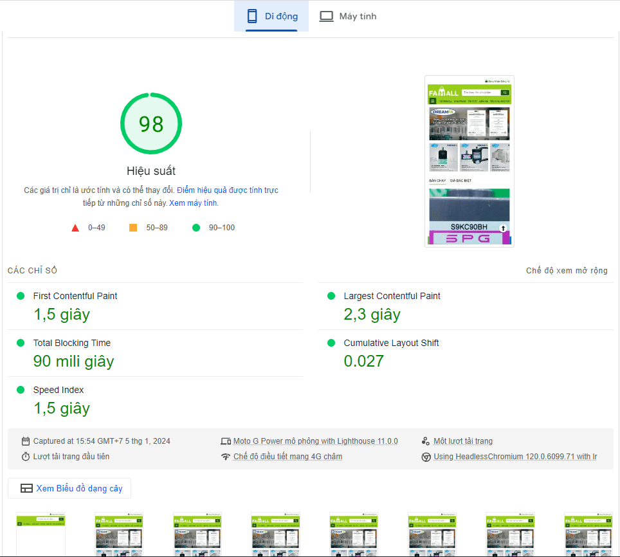620x557 pixels.
Task: Click the Cumulative Layout Shift label
Action: pyautogui.click(x=391, y=343)
